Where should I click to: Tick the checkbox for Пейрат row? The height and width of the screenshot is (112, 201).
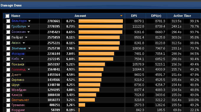coord(8,37)
